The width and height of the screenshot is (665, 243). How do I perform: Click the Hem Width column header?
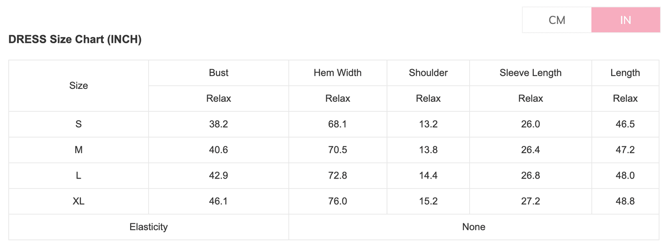pos(337,73)
